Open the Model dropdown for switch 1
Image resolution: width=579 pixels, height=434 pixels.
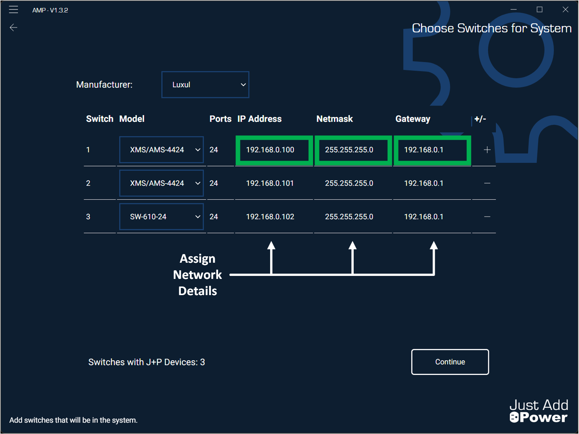click(x=162, y=150)
